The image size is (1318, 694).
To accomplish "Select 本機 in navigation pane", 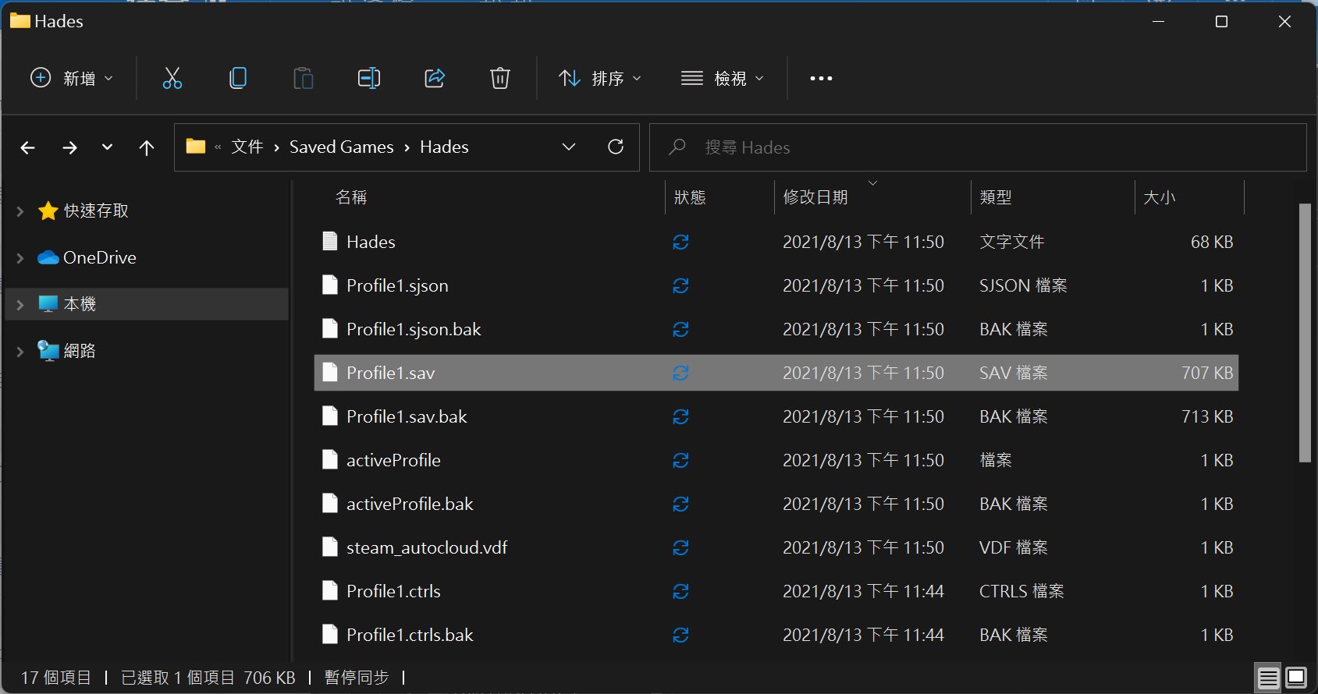I will (x=80, y=304).
